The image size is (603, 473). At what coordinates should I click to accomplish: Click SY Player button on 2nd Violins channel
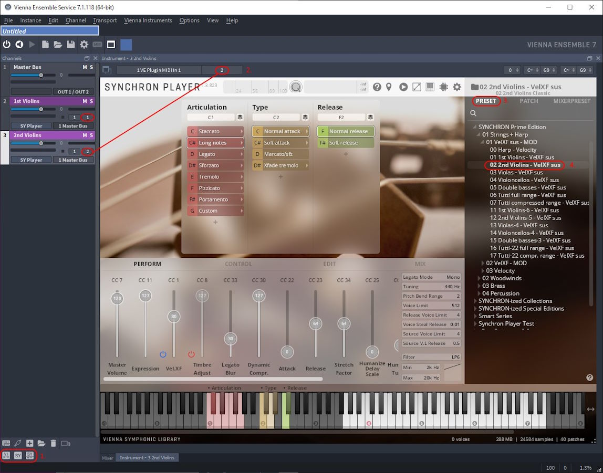click(31, 160)
